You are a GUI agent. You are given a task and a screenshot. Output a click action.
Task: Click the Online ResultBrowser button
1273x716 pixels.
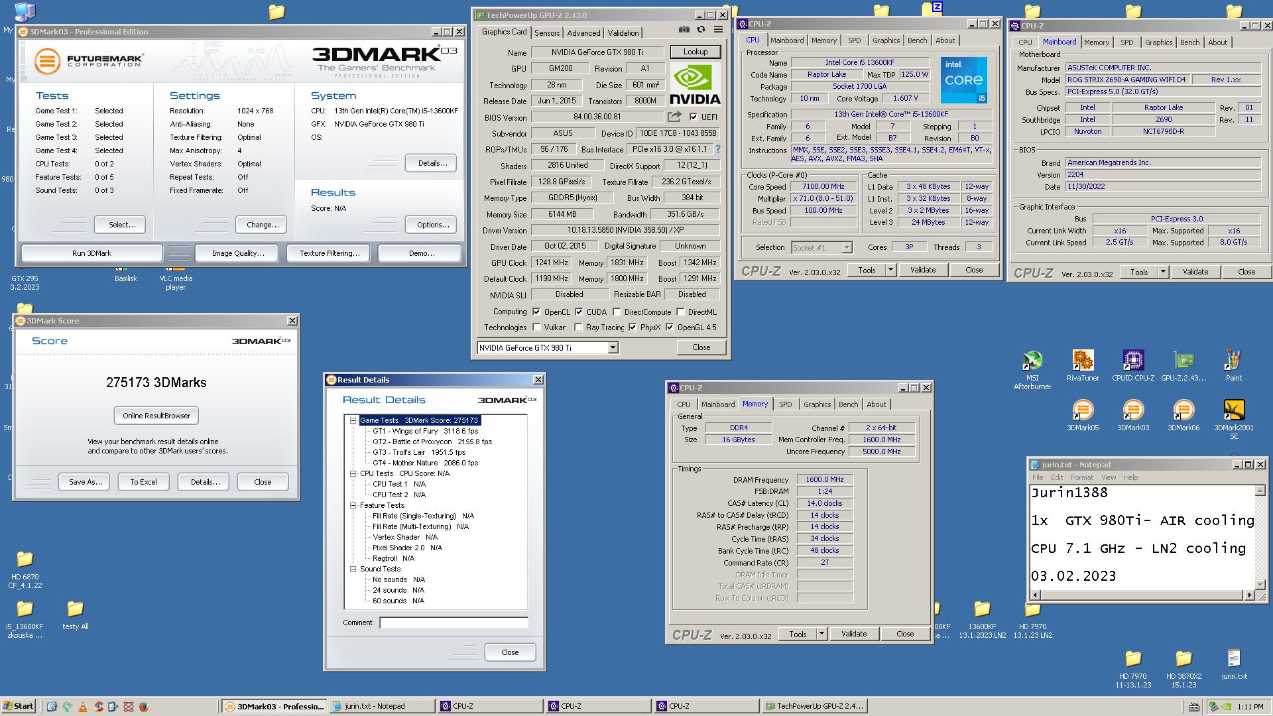(156, 416)
